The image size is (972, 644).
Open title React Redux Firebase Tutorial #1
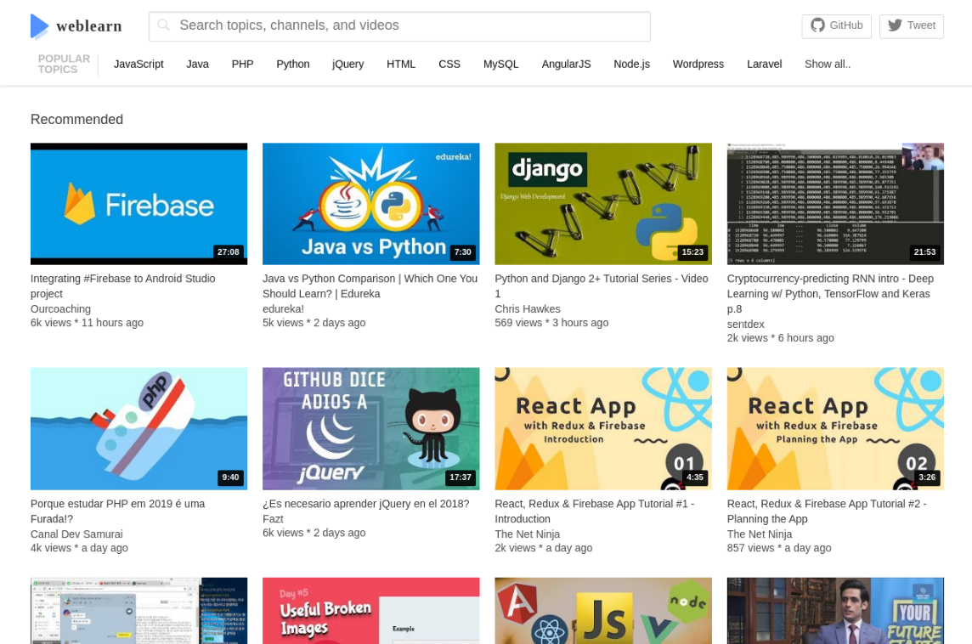pos(595,511)
